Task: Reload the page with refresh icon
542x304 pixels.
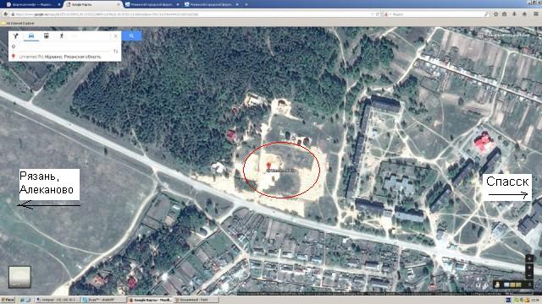Action: tap(378, 14)
